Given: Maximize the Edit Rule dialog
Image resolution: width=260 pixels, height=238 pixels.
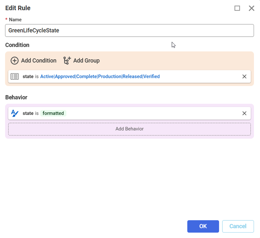Looking at the screenshot, I should coord(237,8).
